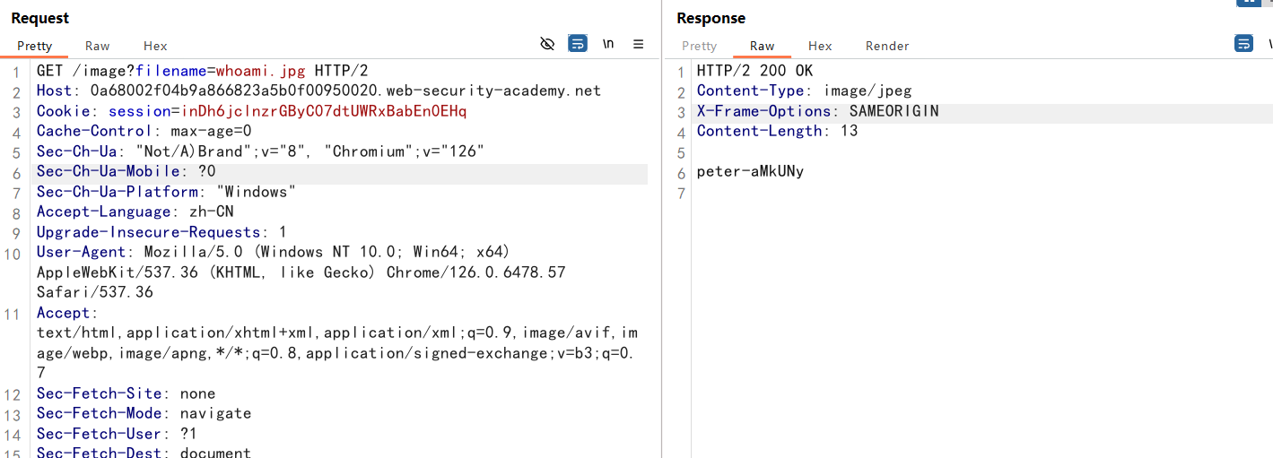Open the Response Render tab
This screenshot has width=1273, height=458.
click(x=887, y=46)
